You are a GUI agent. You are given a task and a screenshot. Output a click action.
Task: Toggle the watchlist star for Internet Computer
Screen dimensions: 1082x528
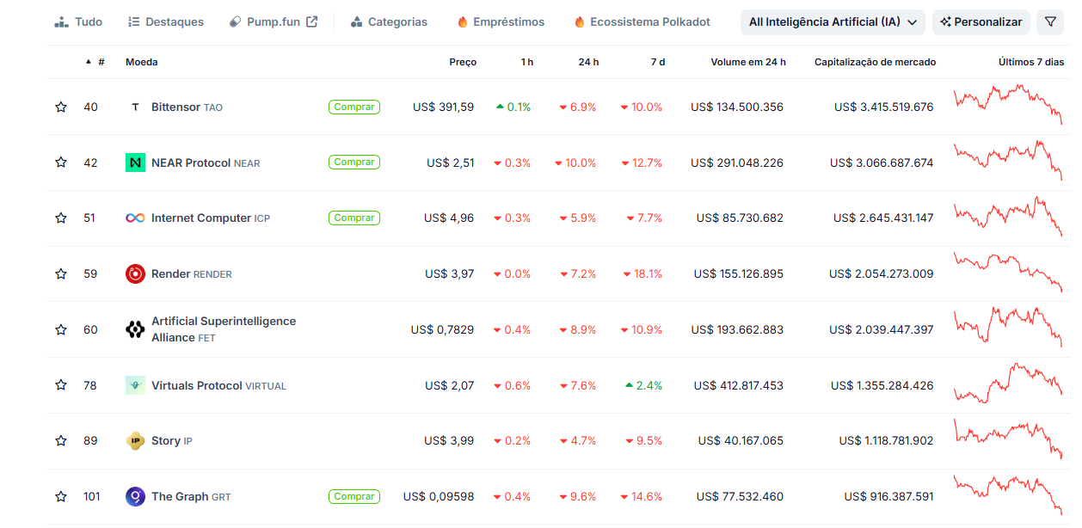[x=61, y=218]
